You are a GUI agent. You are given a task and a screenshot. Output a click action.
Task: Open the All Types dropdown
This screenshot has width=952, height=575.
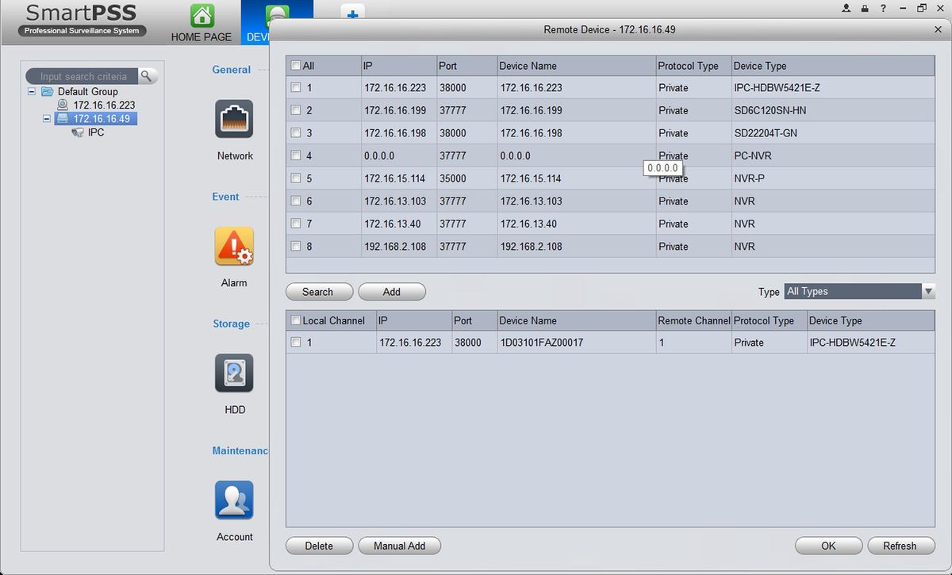[859, 291]
